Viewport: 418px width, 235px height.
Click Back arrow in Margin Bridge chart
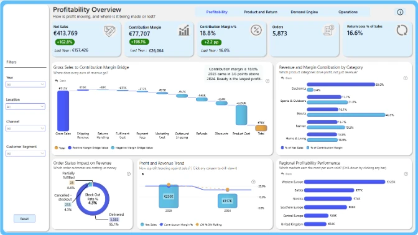click(x=57, y=80)
